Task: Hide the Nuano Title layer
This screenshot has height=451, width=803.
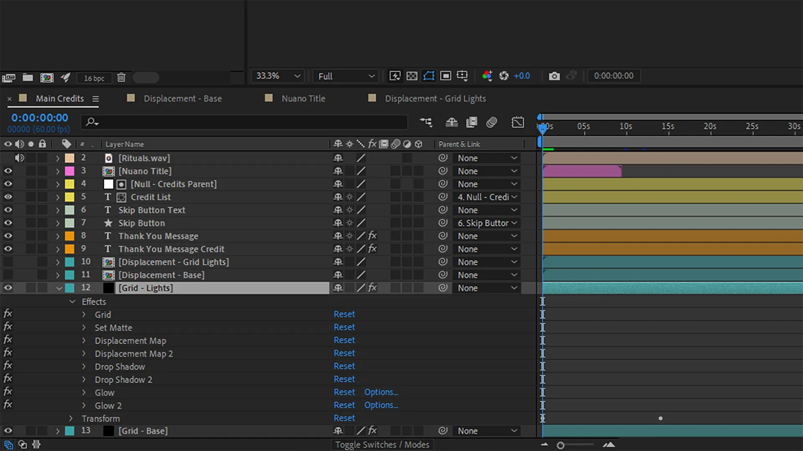Action: (8, 171)
